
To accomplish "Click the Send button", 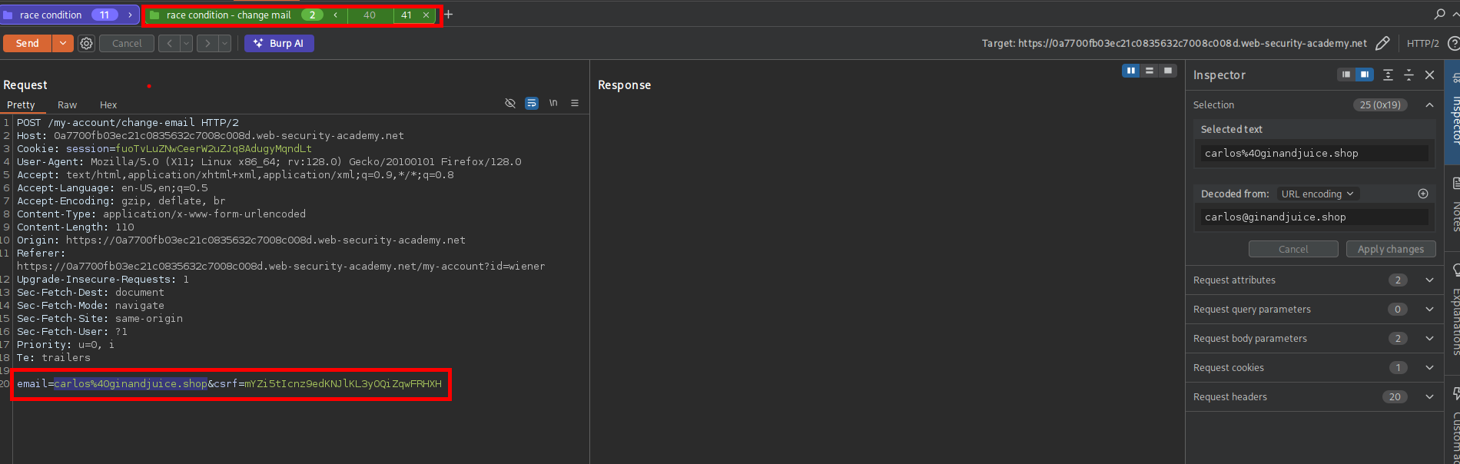I will (28, 44).
